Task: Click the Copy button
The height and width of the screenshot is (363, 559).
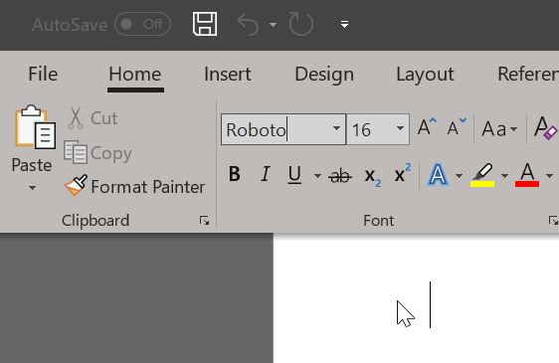Action: 98,153
